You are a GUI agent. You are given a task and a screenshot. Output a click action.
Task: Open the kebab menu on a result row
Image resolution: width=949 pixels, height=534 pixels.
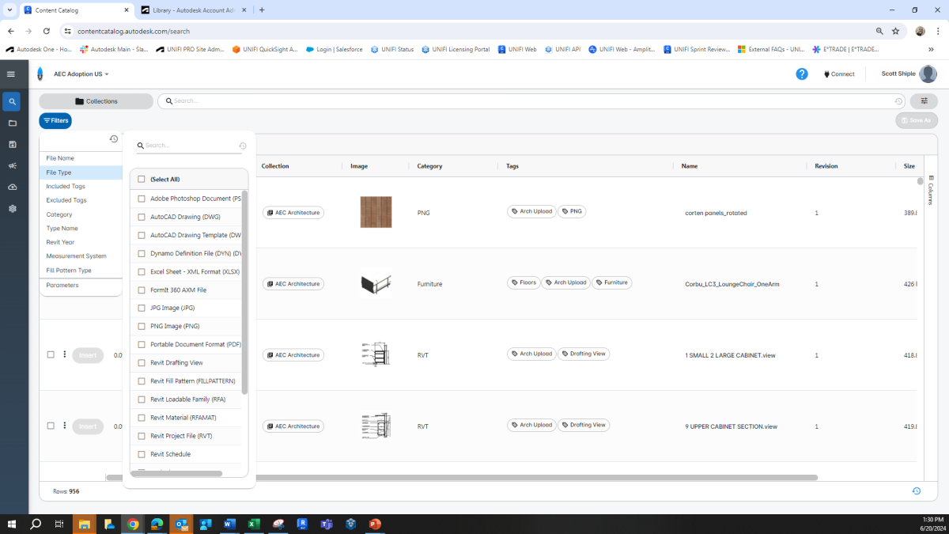pyautogui.click(x=64, y=354)
